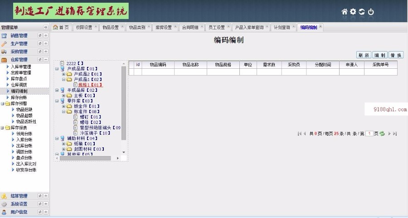Collapse the 仓库管理 section with minus
Viewport: 408px width, 218px height.
(x=46, y=59)
